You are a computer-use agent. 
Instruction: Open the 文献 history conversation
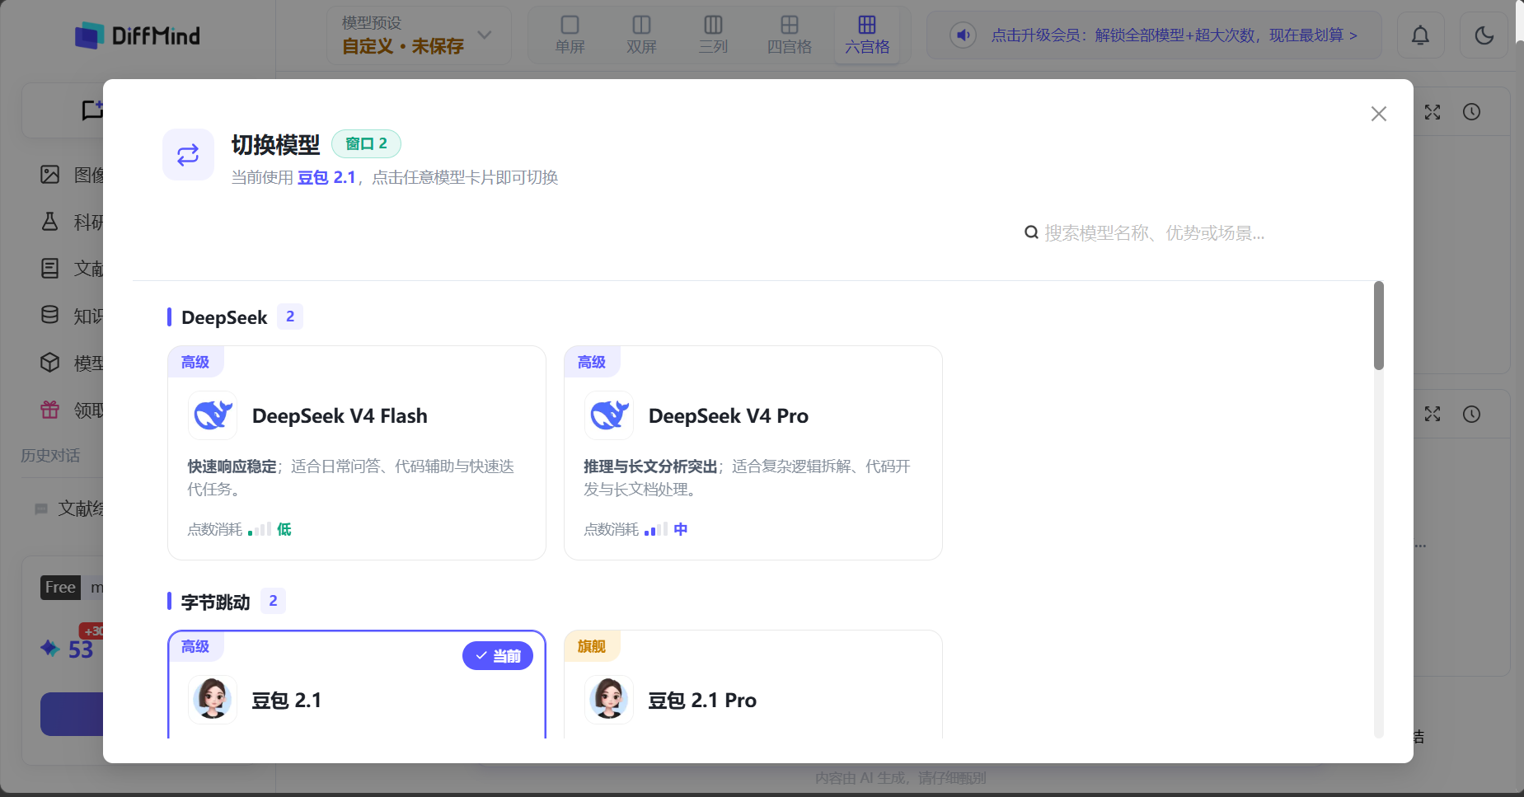coord(70,509)
